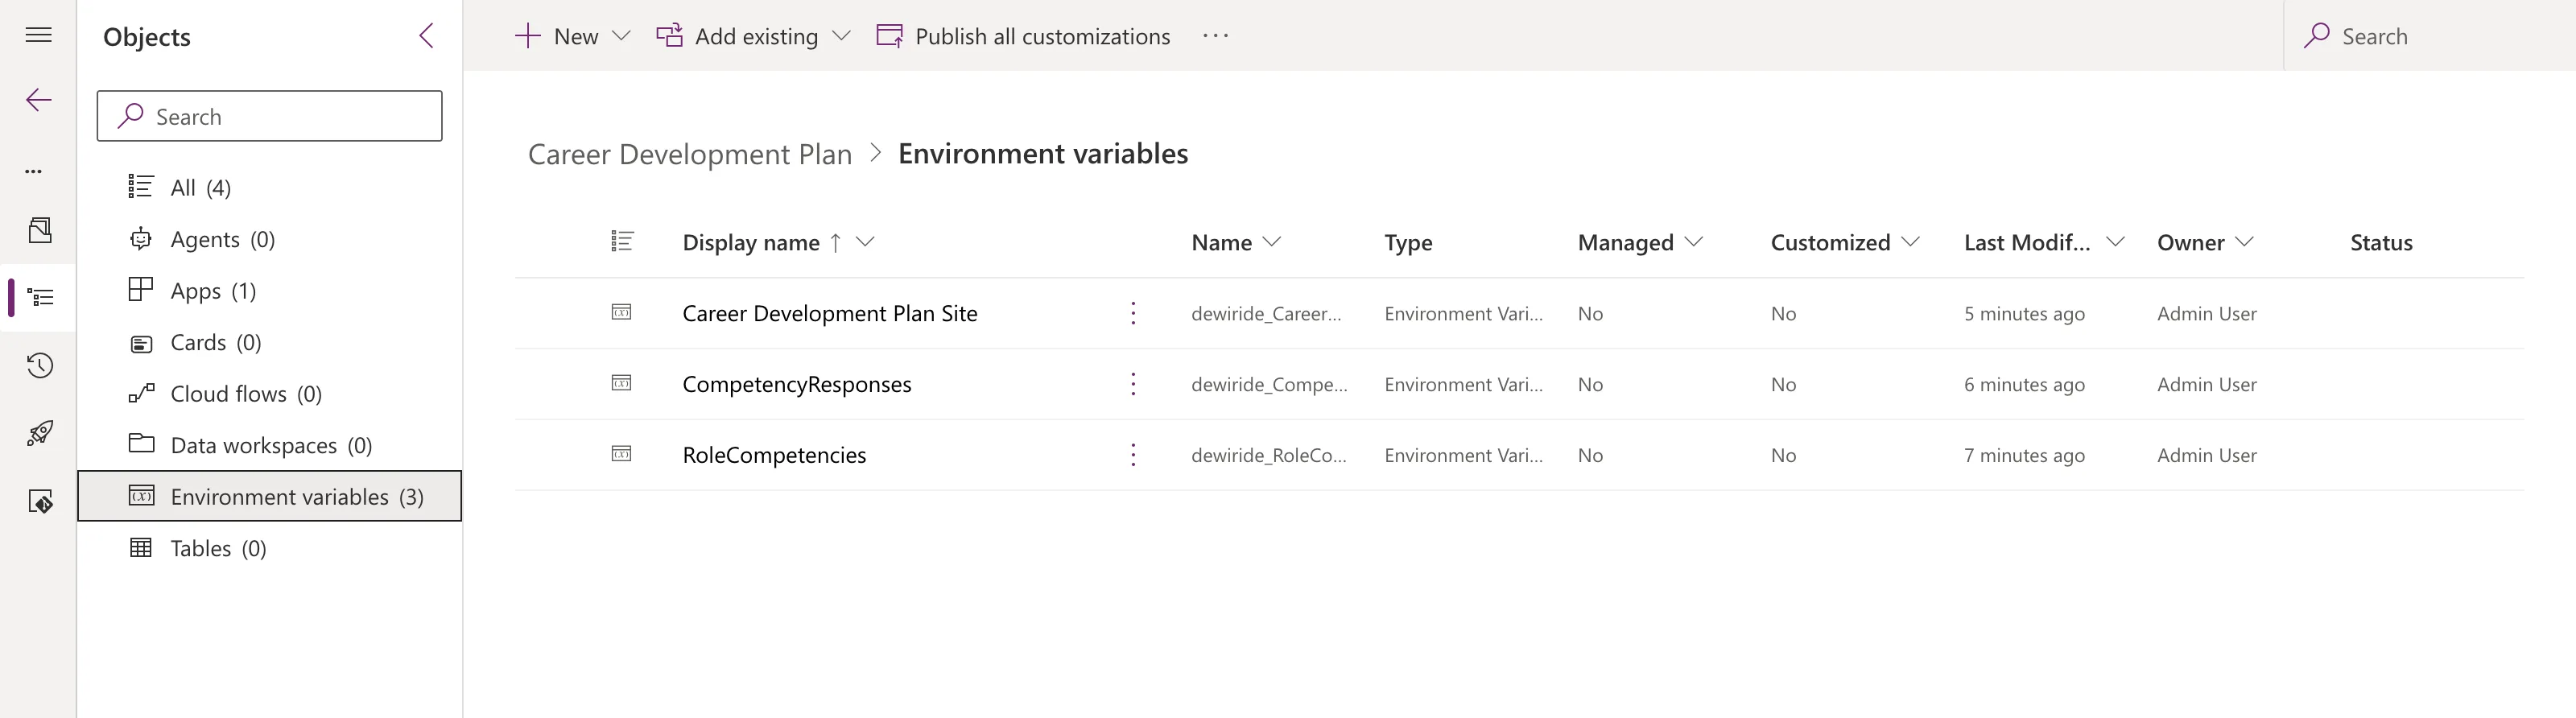This screenshot has width=2576, height=718.
Task: Expand the New dropdown arrow
Action: point(621,36)
